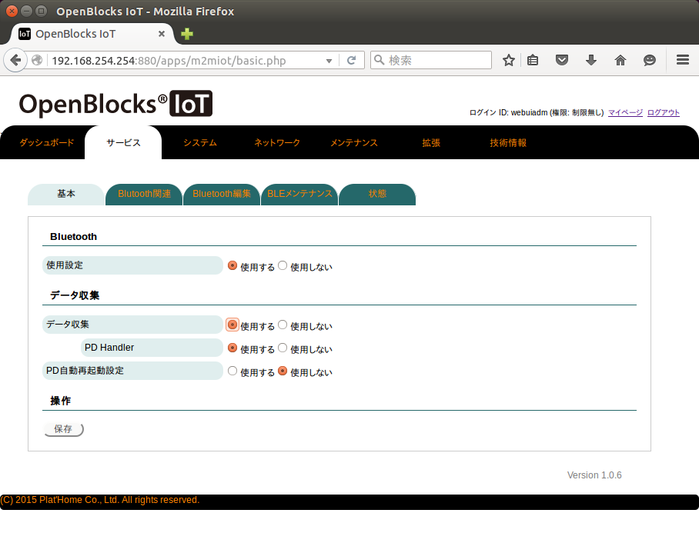This screenshot has width=699, height=543.
Task: Save page to Pocket icon
Action: [562, 60]
